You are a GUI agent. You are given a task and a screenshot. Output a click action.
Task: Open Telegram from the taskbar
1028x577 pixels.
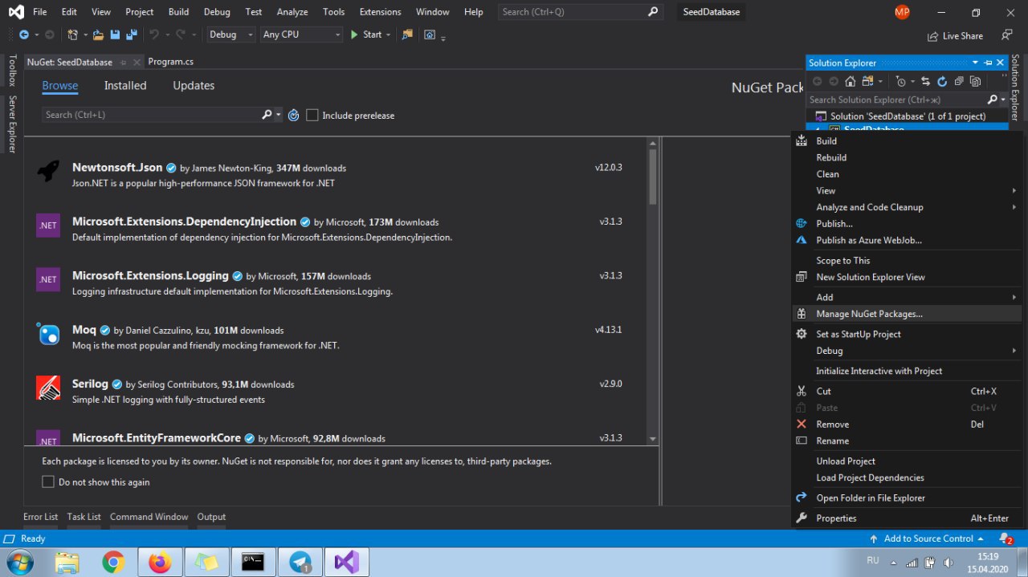300,563
